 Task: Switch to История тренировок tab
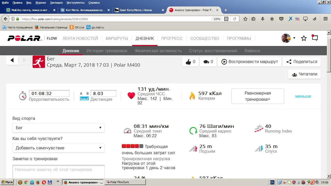click(107, 51)
